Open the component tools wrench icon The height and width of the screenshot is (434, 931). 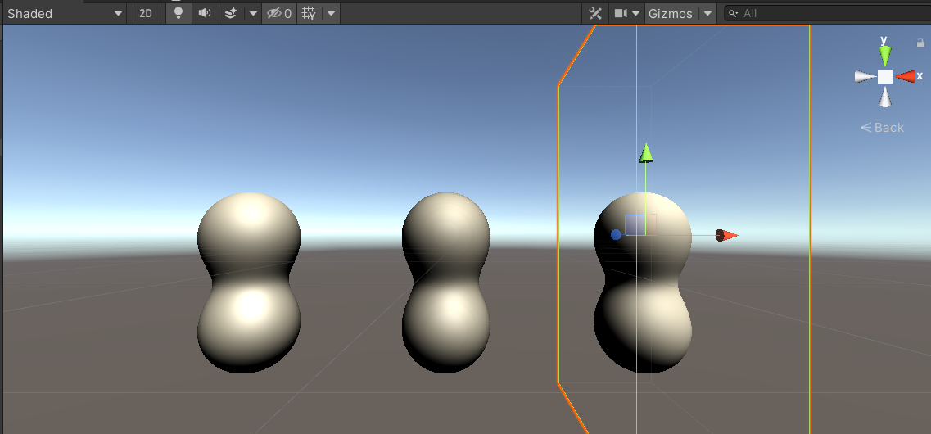pos(595,13)
